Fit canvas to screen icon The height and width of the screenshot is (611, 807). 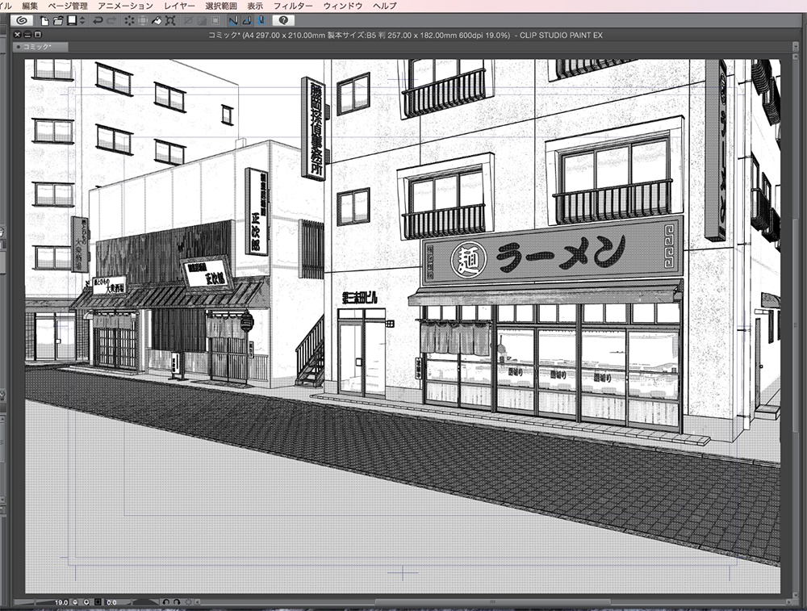click(x=98, y=602)
